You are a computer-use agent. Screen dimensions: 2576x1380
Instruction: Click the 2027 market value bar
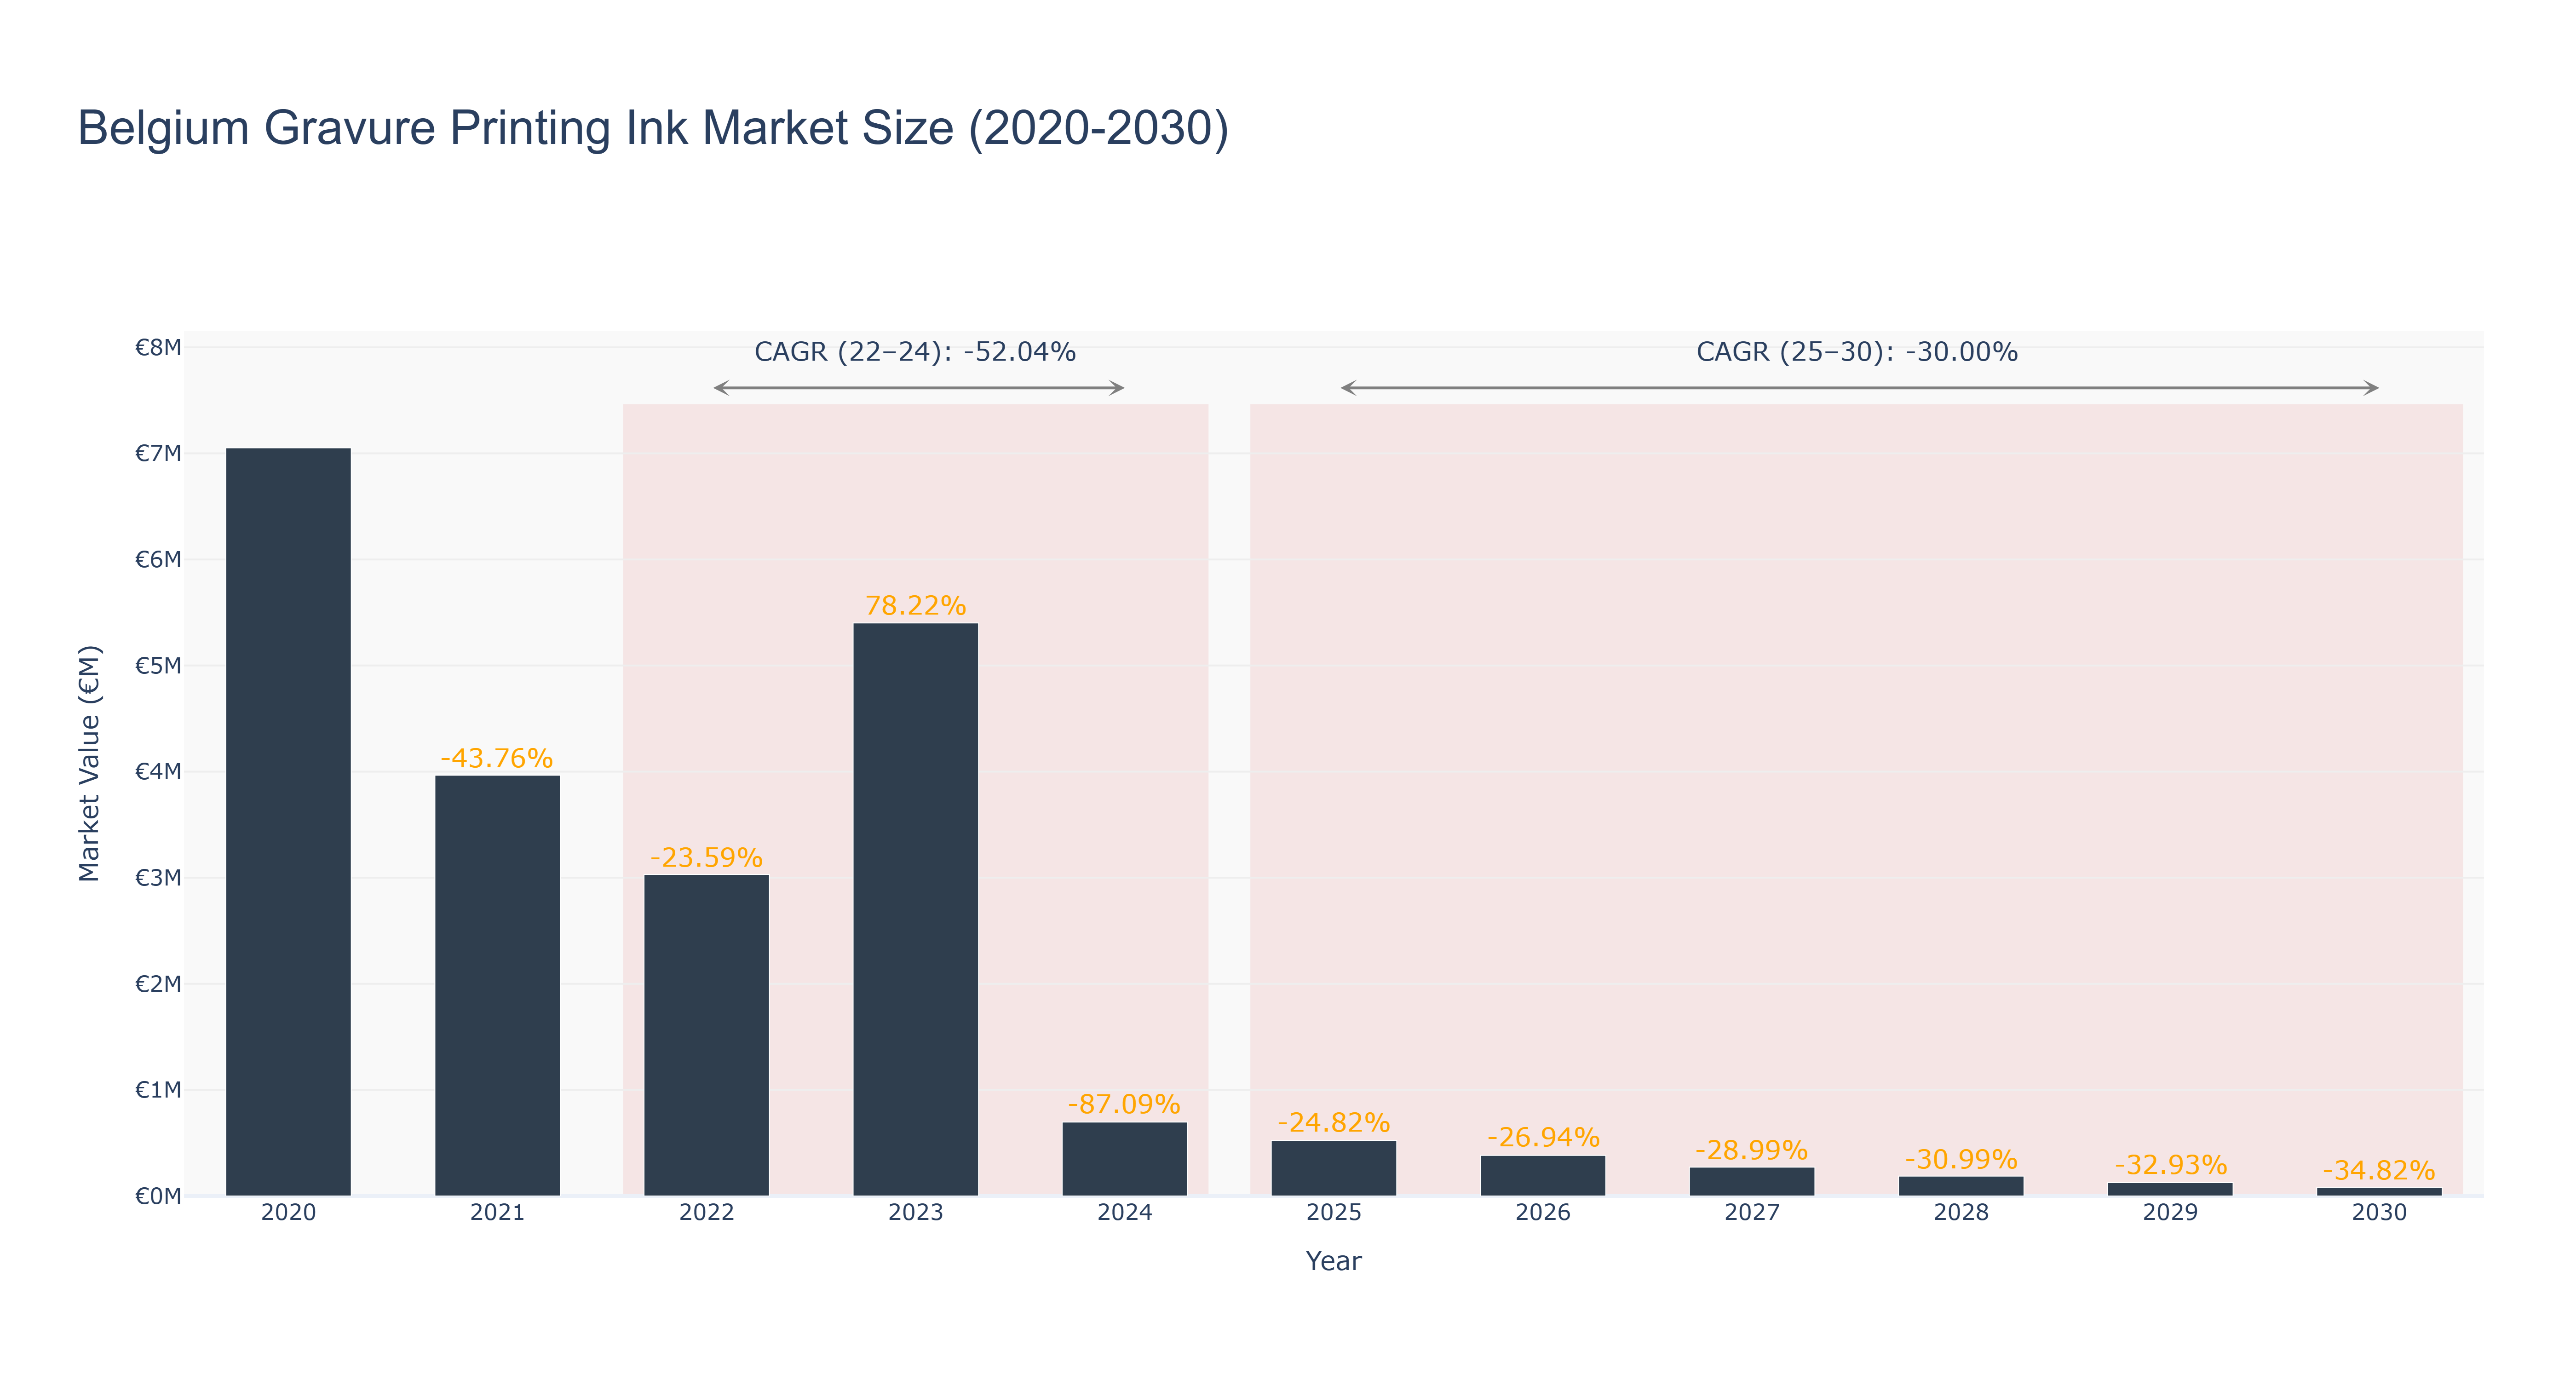(x=1751, y=1182)
